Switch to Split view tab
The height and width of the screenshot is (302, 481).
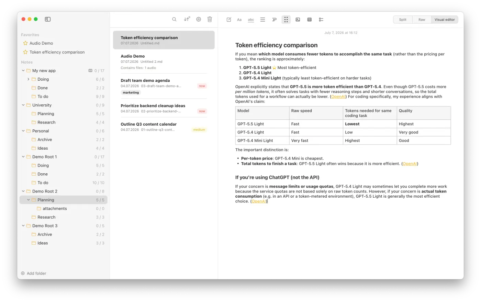coord(403,20)
